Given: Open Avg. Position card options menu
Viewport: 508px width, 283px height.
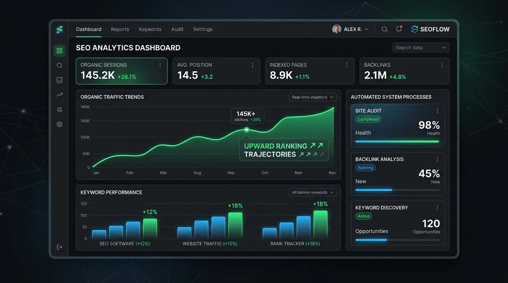Looking at the screenshot, I should [x=253, y=65].
